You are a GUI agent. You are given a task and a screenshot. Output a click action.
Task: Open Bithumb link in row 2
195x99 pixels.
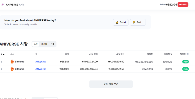(x=20, y=69)
